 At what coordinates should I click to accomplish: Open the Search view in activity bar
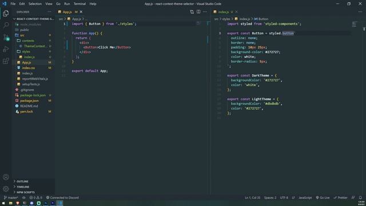[x=6, y=25]
